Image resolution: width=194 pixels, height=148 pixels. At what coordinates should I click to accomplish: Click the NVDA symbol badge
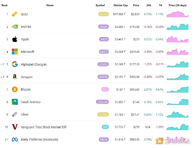point(104,27)
